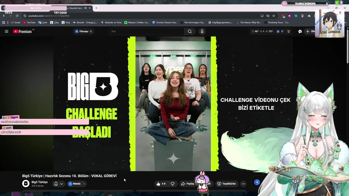Open the lightbulb extension icon
349x196 pixels.
[302, 16]
